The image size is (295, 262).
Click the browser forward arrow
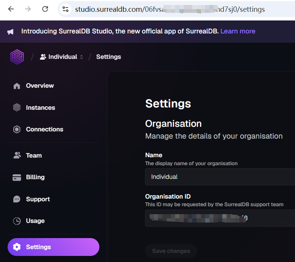pyautogui.click(x=28, y=9)
